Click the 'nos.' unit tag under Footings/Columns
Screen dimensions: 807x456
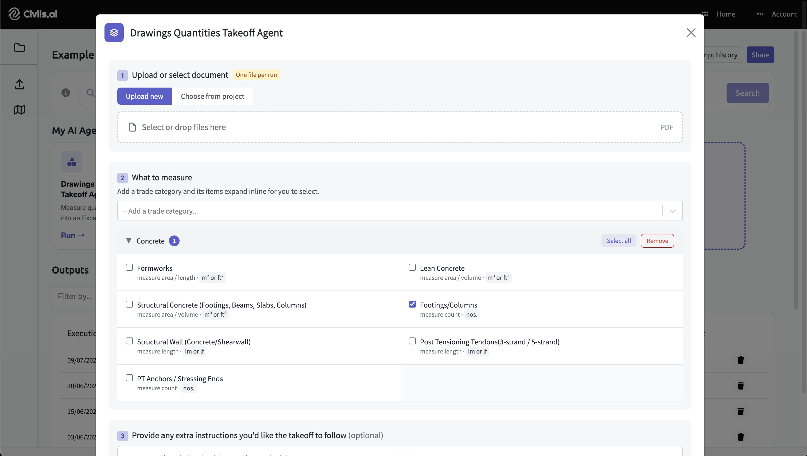[x=471, y=315]
